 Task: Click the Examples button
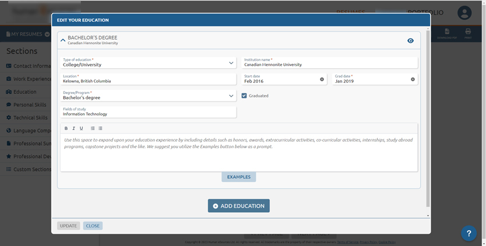pos(238,177)
